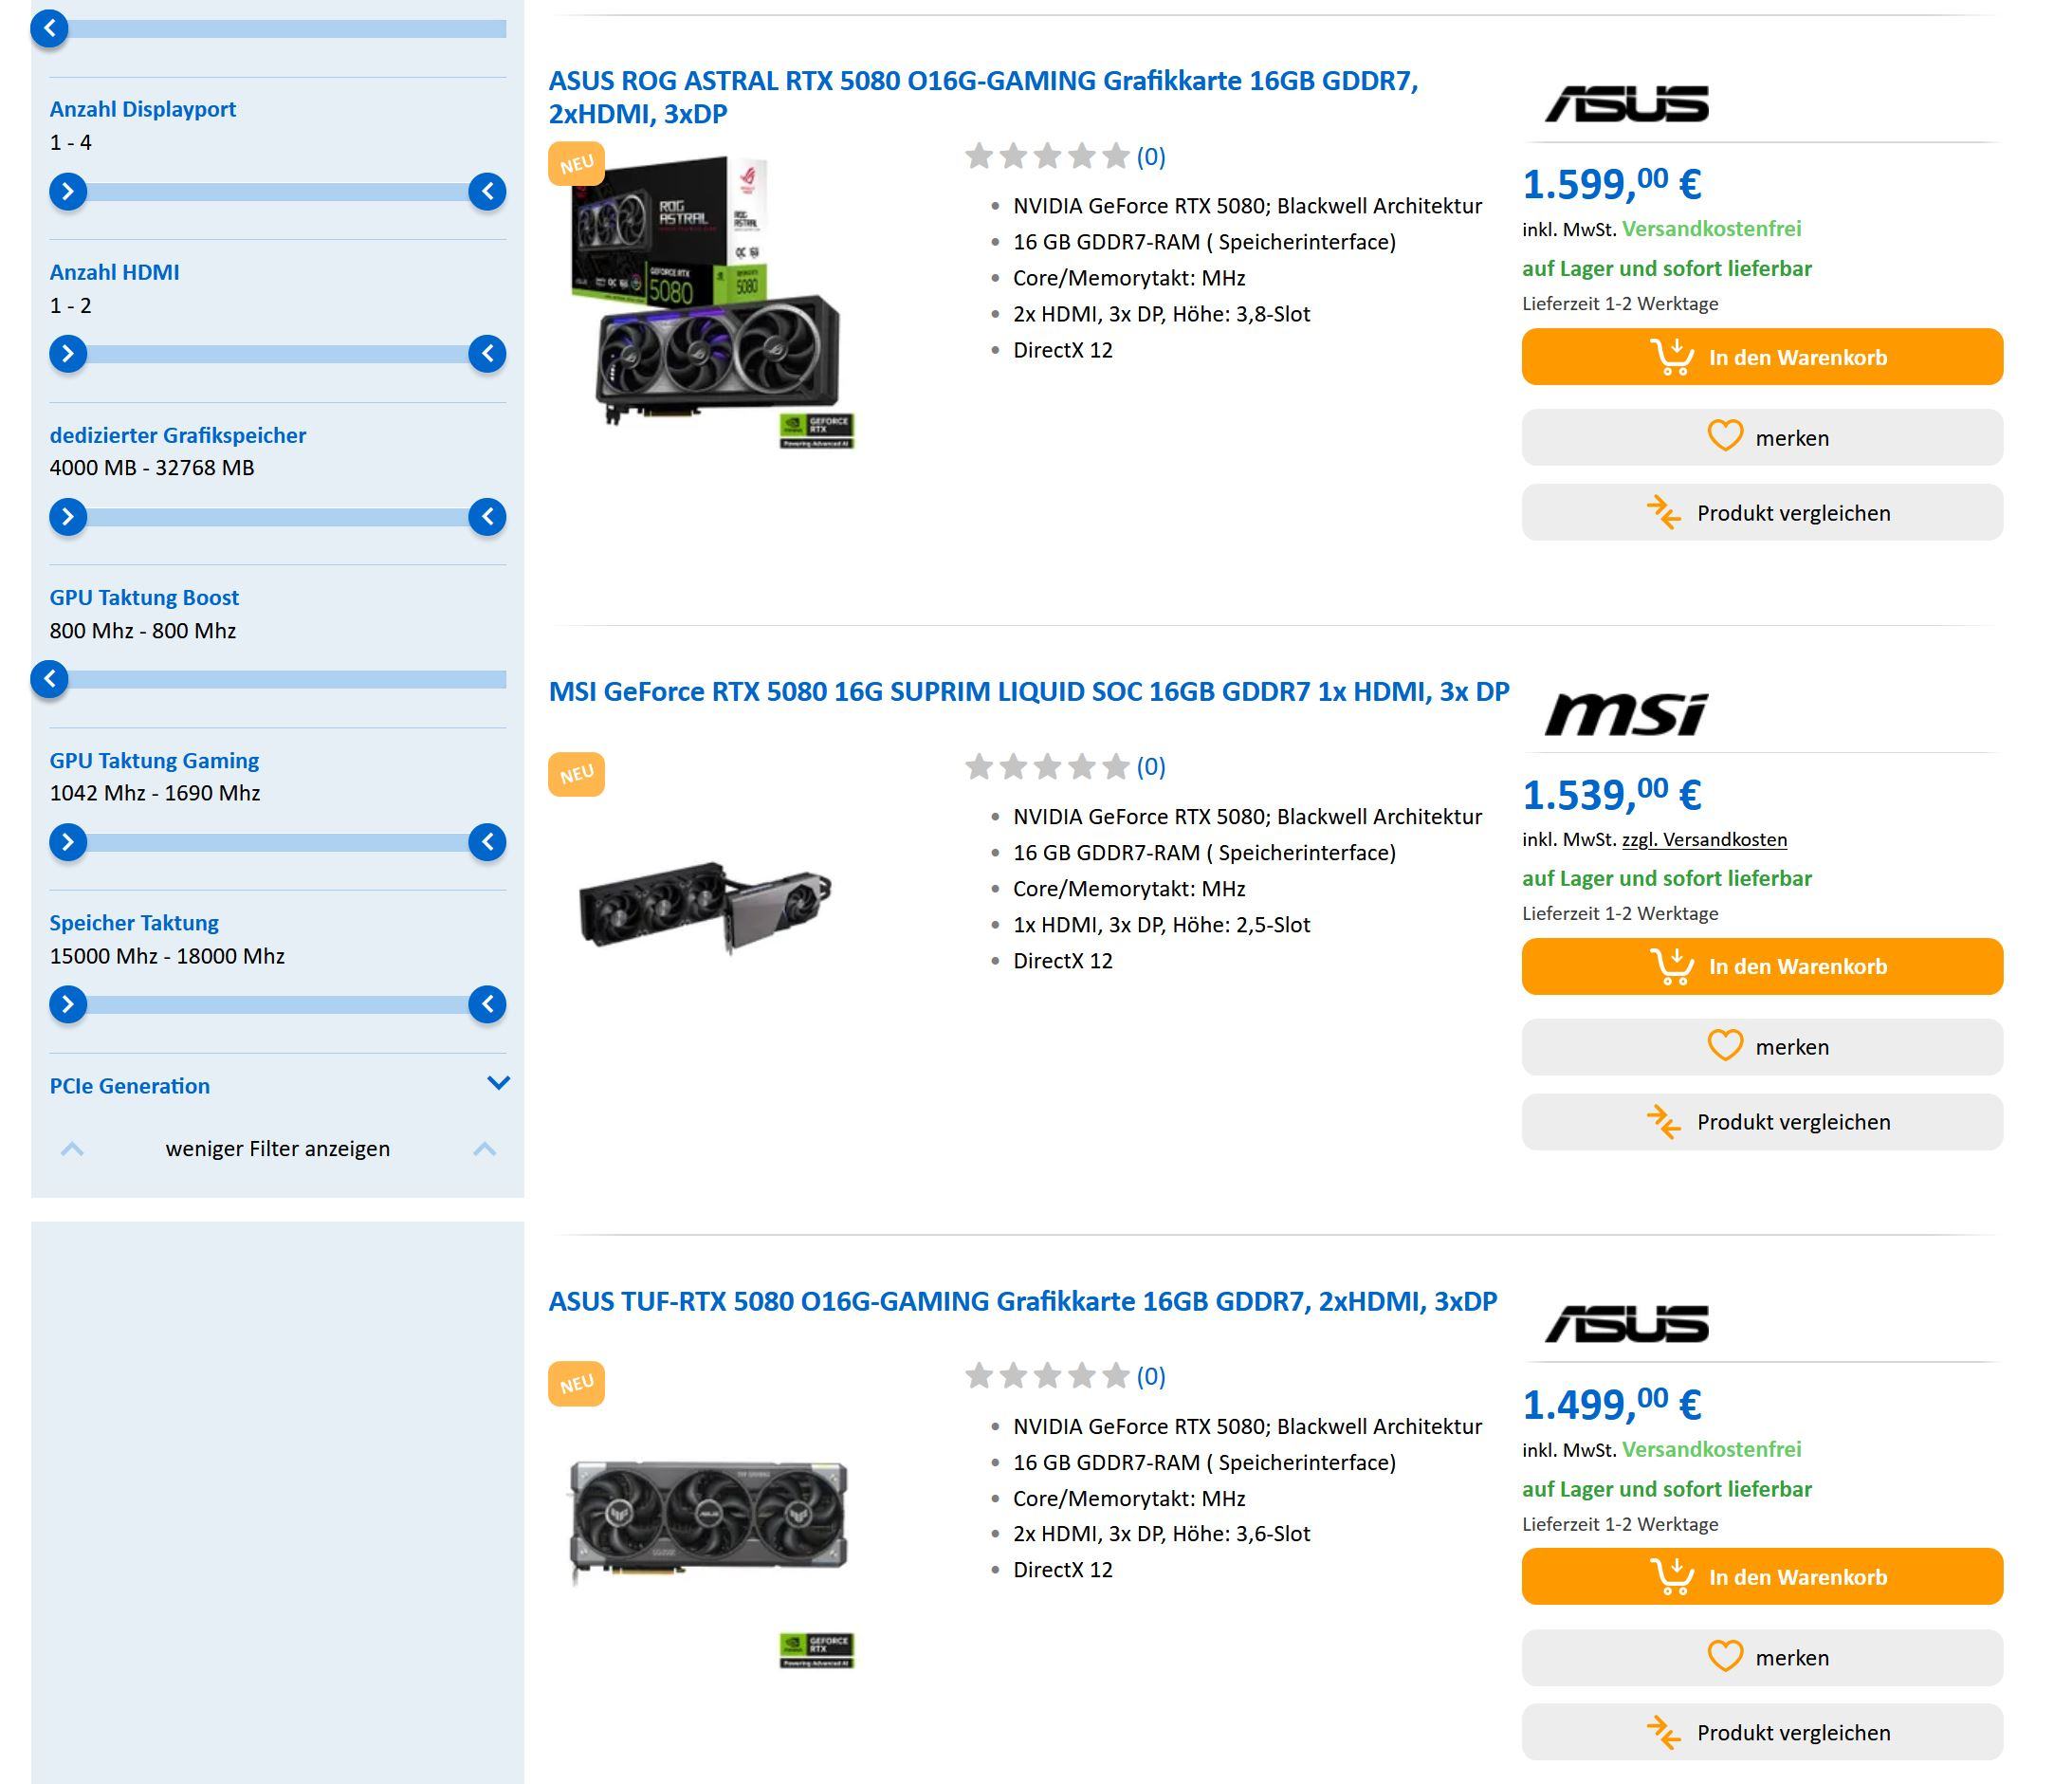Click compare arrows icon for ASUS TUF card

coord(1664,1732)
